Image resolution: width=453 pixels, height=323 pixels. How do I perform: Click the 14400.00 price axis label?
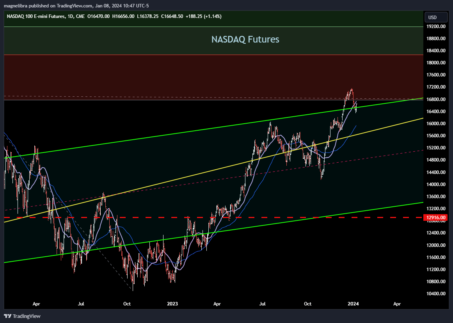click(x=436, y=172)
